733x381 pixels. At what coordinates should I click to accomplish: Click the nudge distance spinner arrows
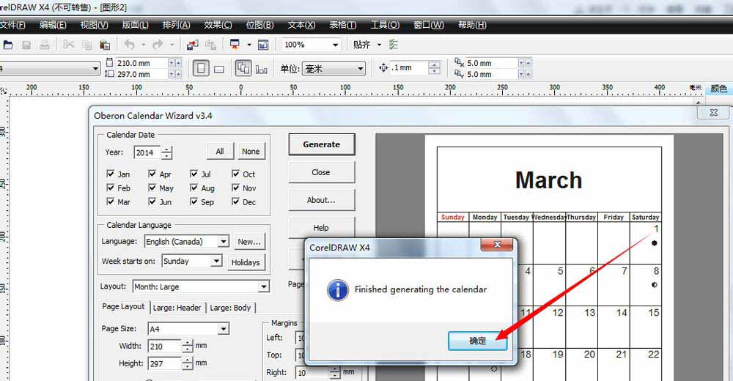click(434, 68)
